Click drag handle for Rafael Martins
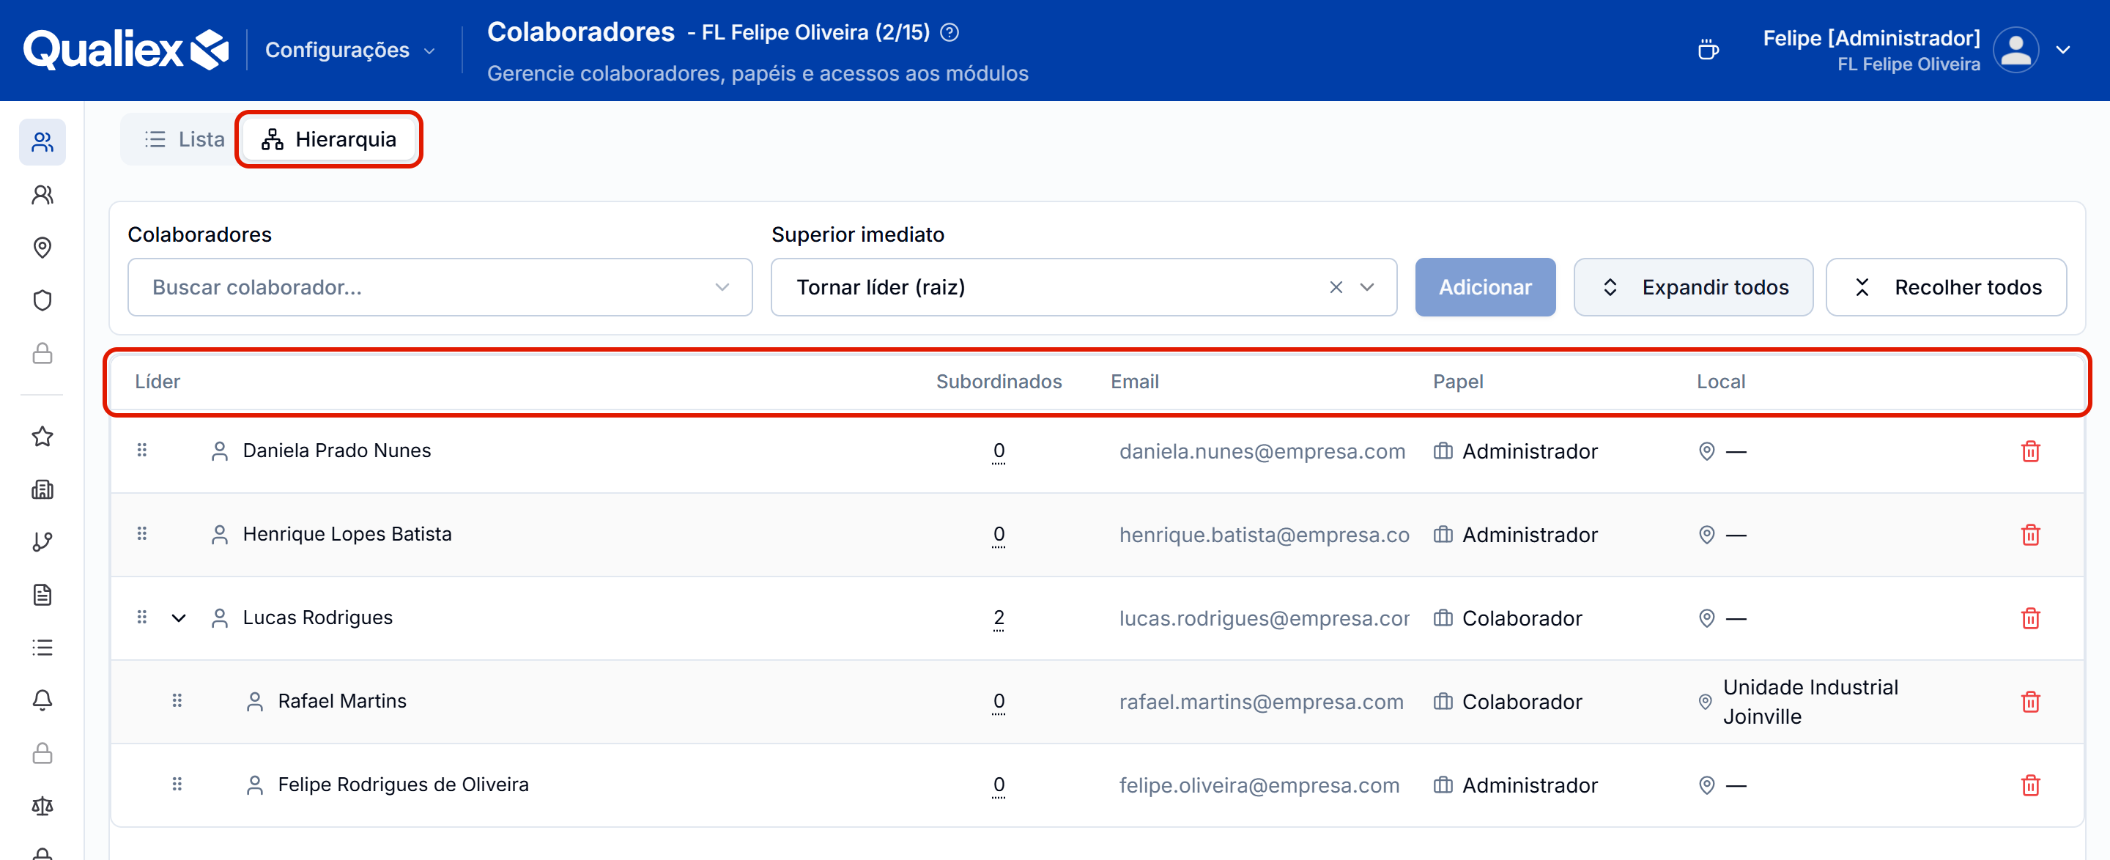The image size is (2110, 860). click(177, 701)
